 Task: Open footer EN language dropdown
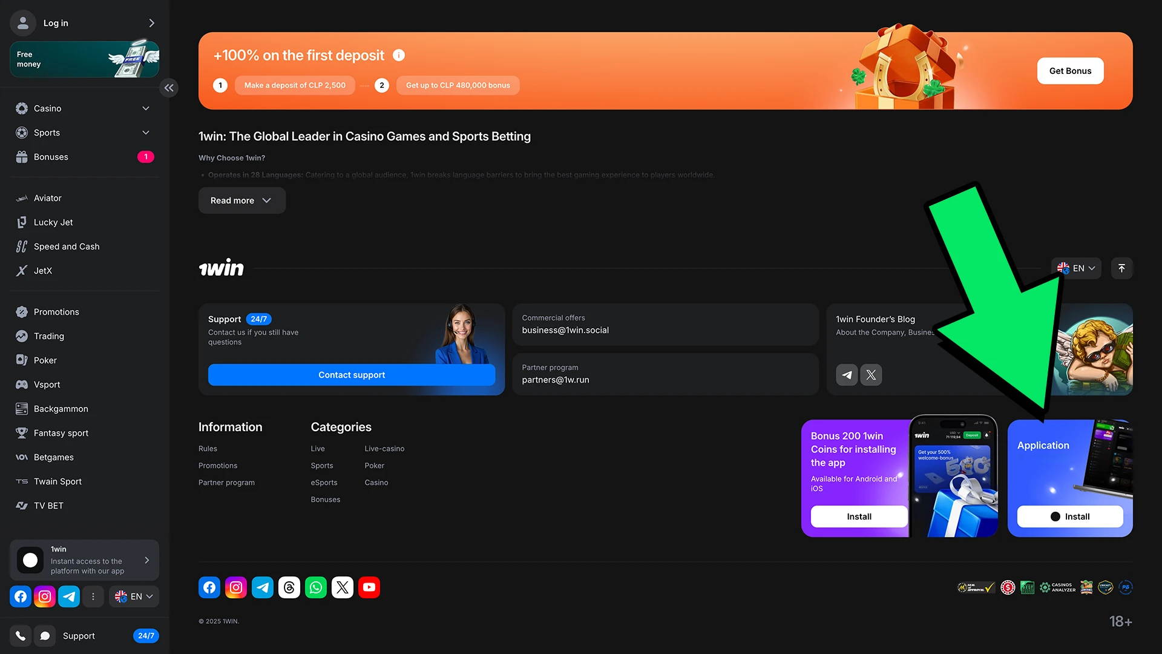(1076, 268)
